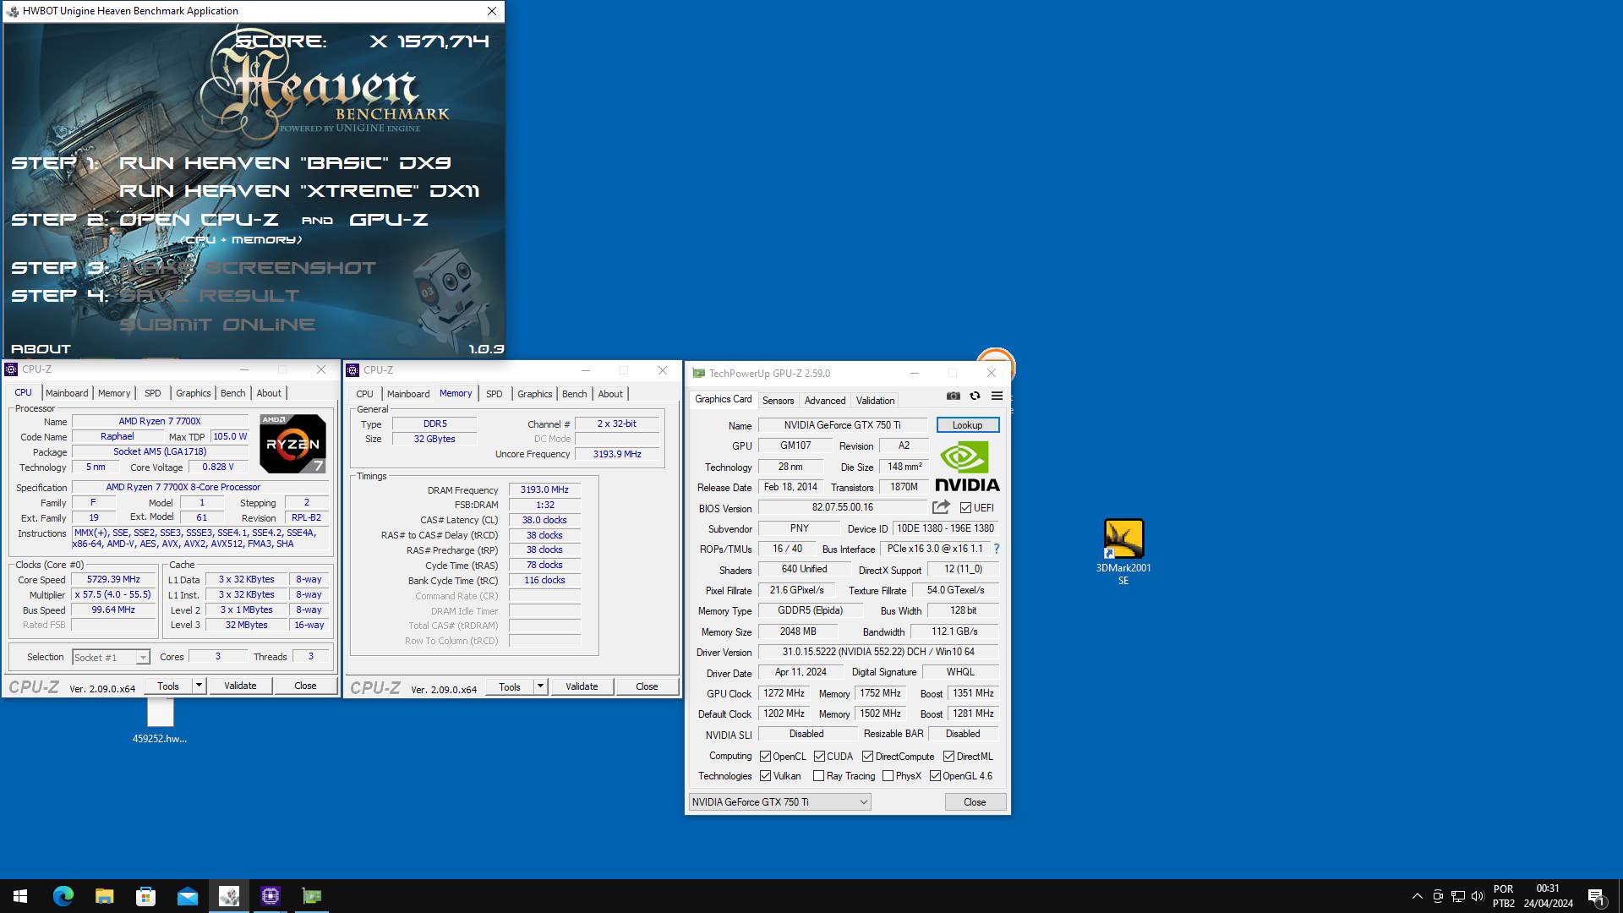Open Mail app from taskbar
The width and height of the screenshot is (1623, 913).
tap(187, 896)
